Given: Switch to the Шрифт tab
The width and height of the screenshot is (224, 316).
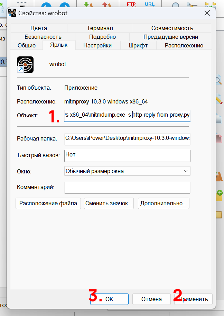Looking at the screenshot, I should [138, 46].
